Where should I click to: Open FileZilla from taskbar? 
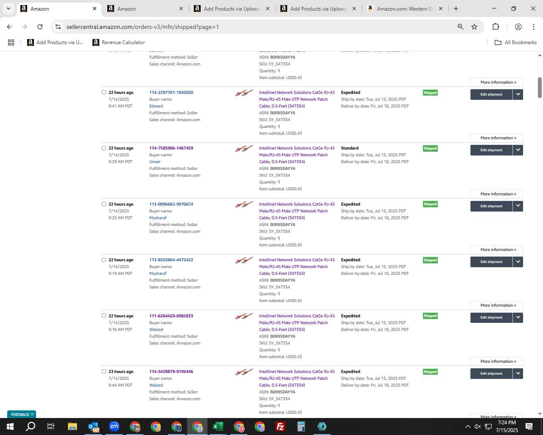point(280,427)
